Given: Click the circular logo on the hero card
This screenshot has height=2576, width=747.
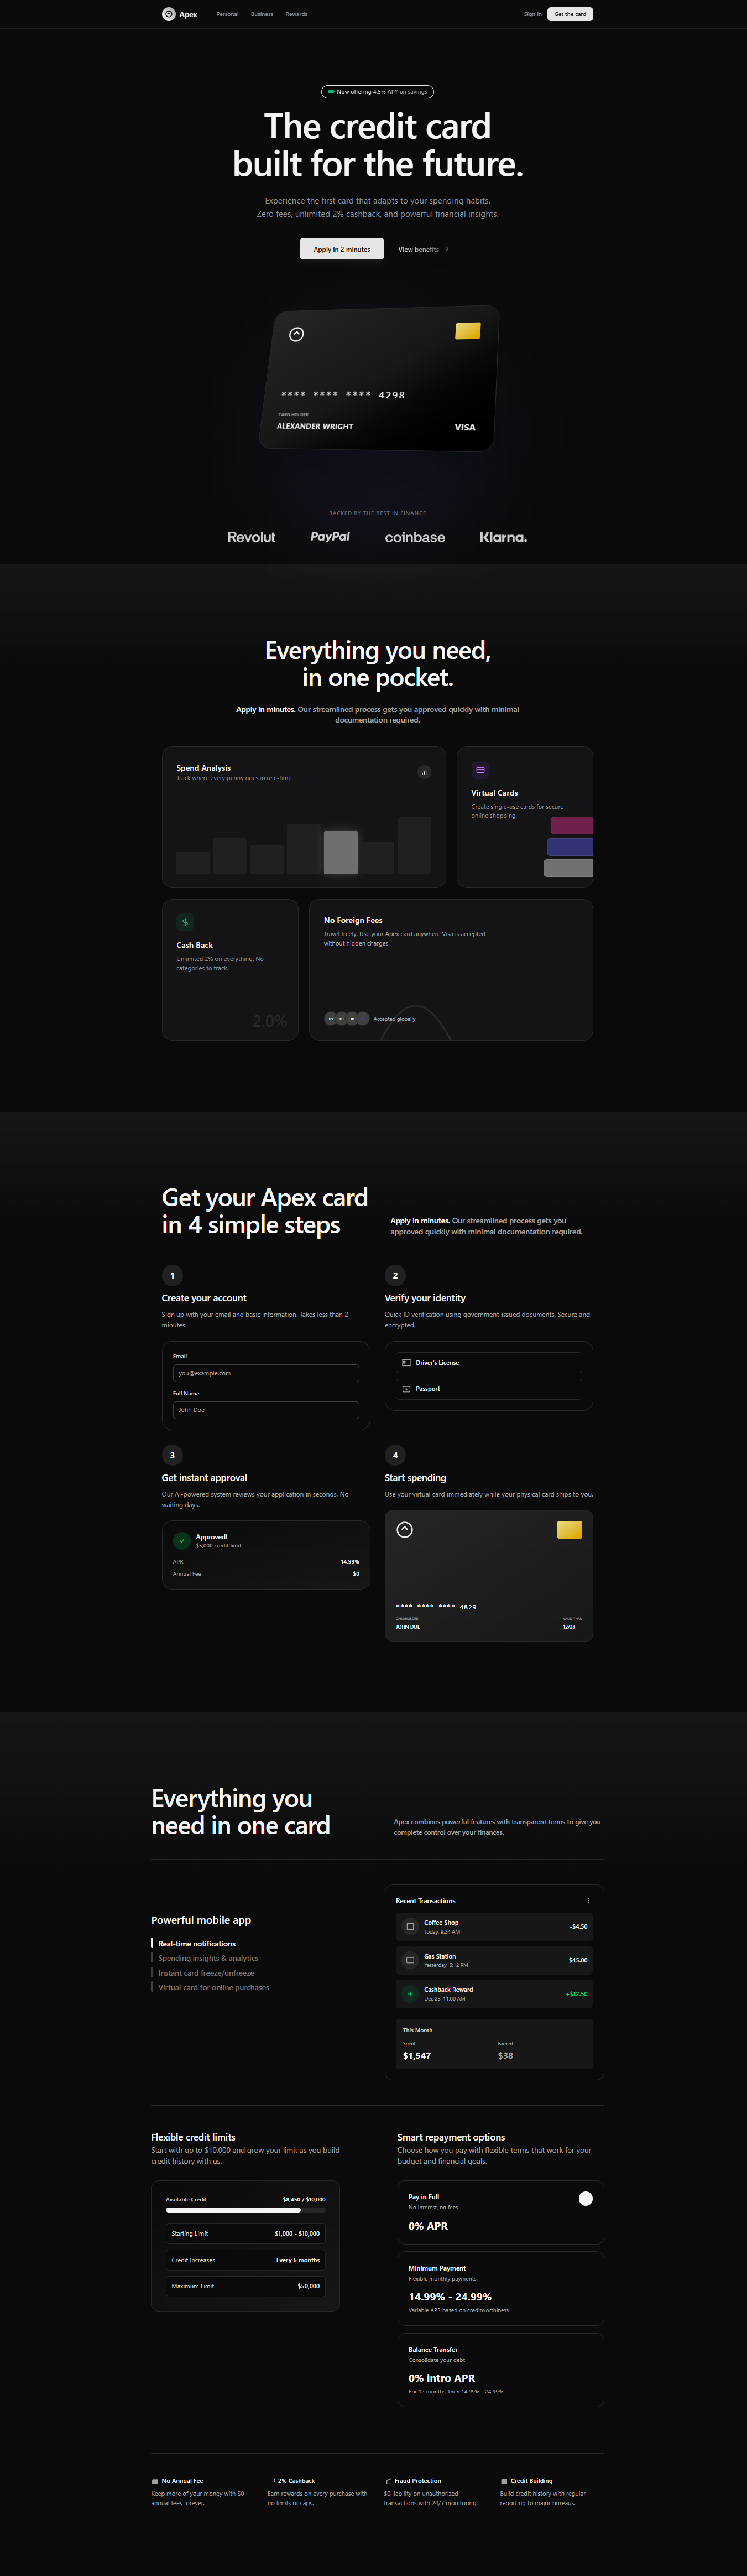Looking at the screenshot, I should (x=296, y=334).
